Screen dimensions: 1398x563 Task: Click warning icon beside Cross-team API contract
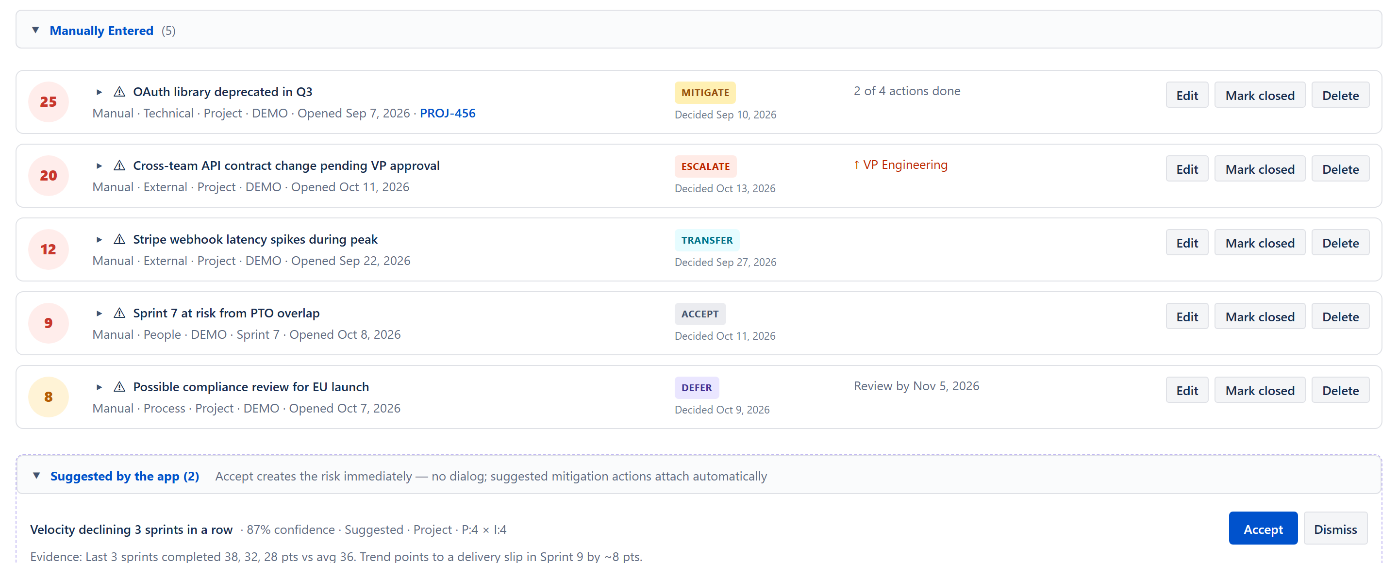(119, 166)
